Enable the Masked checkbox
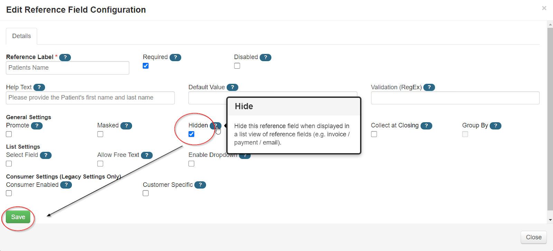Image resolution: width=553 pixels, height=251 pixels. (100, 134)
